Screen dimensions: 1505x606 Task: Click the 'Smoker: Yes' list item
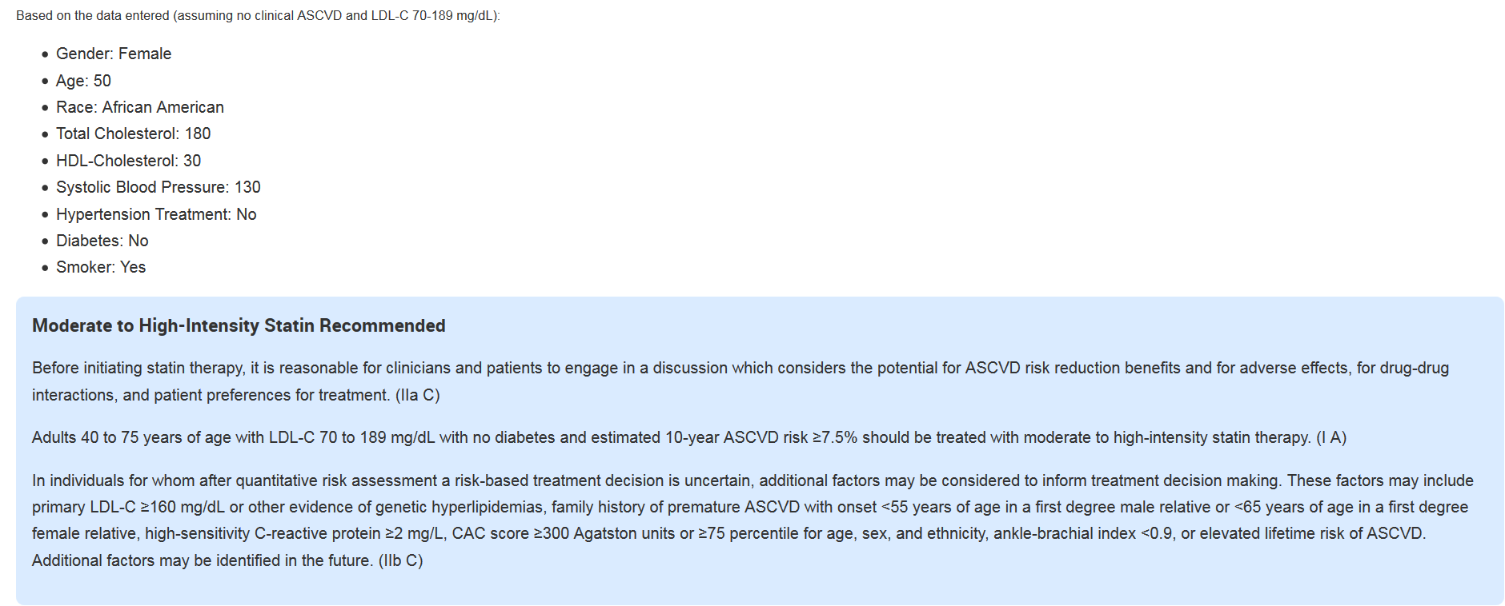pos(101,267)
